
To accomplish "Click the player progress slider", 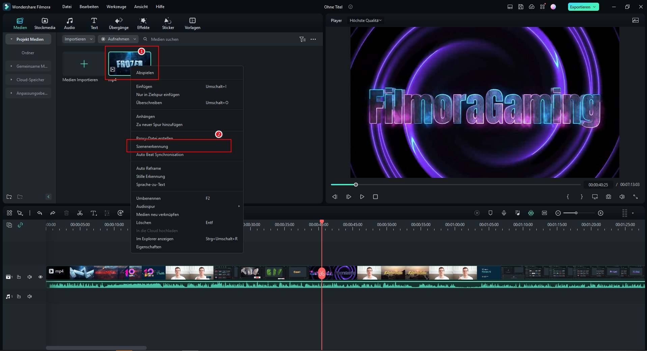I will (x=456, y=185).
